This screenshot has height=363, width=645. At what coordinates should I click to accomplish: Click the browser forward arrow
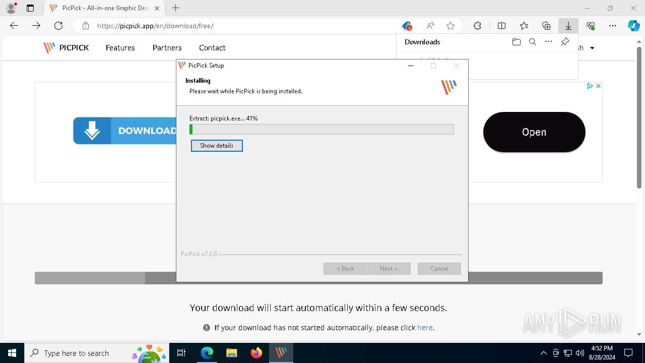point(36,26)
